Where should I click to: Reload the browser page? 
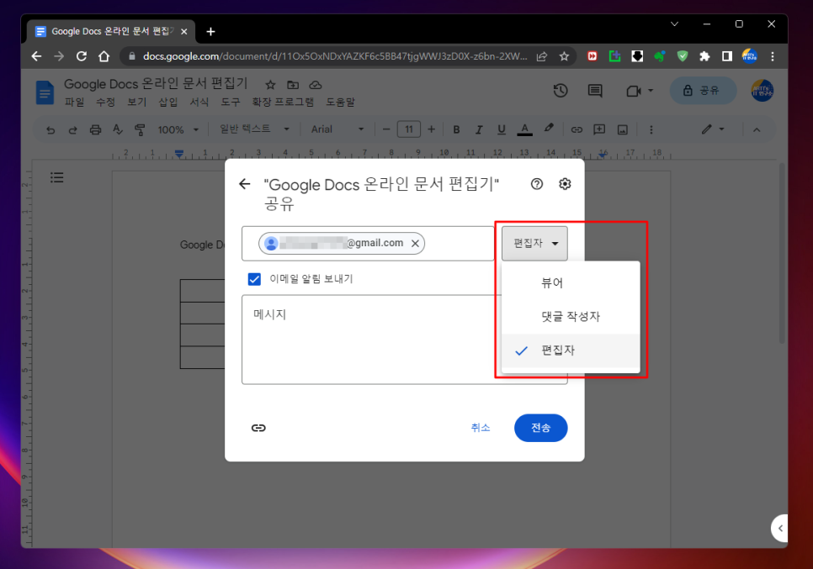tap(82, 56)
